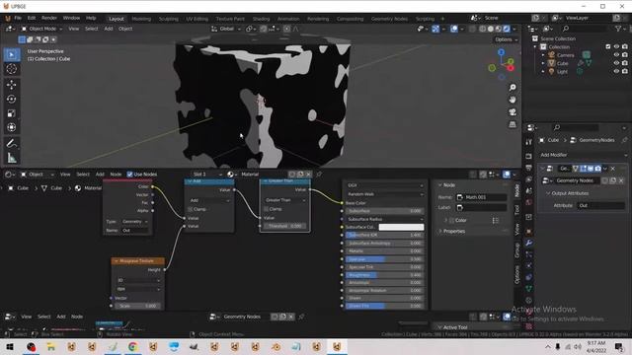Viewport: 632px width, 355px height.
Task: Toggle the Use Nodes checkbox
Action: point(129,175)
